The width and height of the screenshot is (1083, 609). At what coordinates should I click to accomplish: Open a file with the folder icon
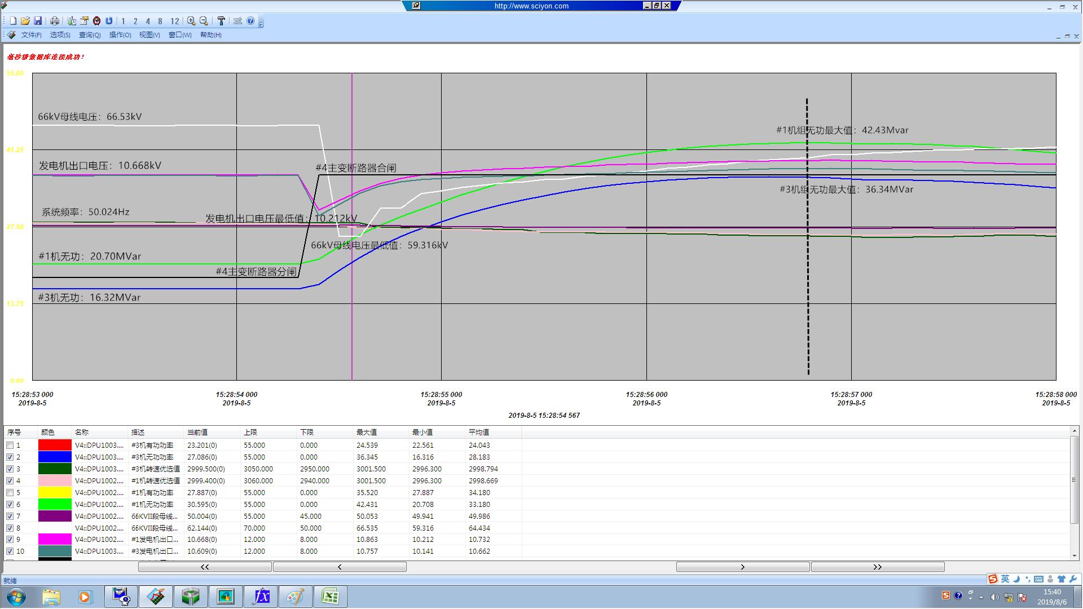(x=25, y=21)
